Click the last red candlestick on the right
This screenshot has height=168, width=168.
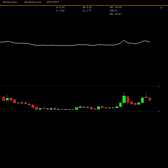pyautogui.click(x=150, y=99)
